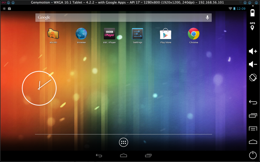Increase volume in Genymotion sidebar

click(x=253, y=51)
